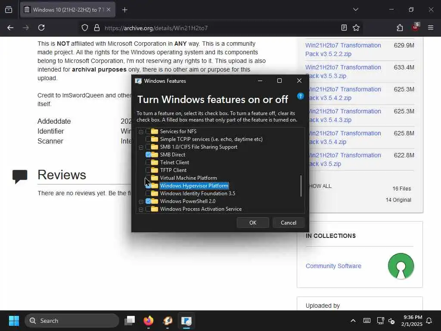This screenshot has height=331, width=441.
Task: Toggle reader view in address bar
Action: point(344,28)
